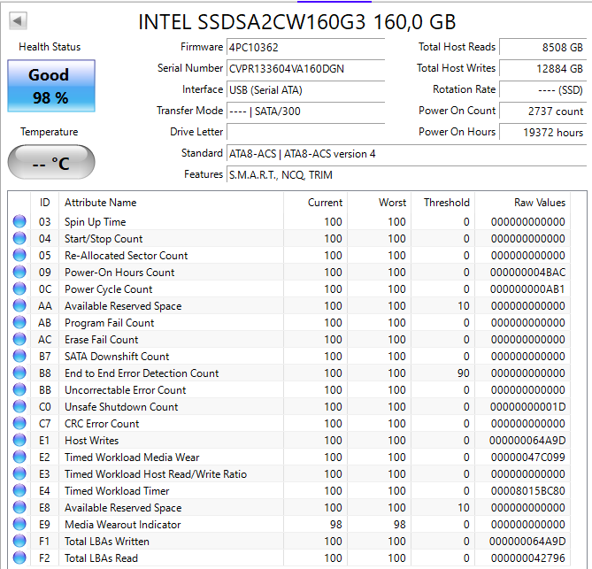
Task: Click the Firmware value field
Action: [305, 47]
